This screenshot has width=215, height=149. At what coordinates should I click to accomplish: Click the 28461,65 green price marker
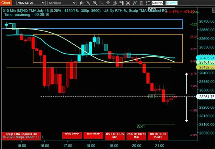pyautogui.click(x=206, y=62)
